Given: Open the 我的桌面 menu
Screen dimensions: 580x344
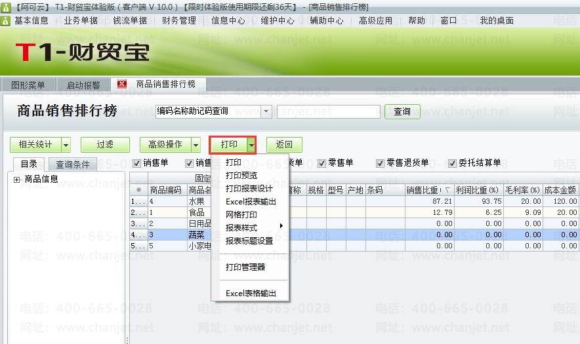Looking at the screenshot, I should coord(497,21).
